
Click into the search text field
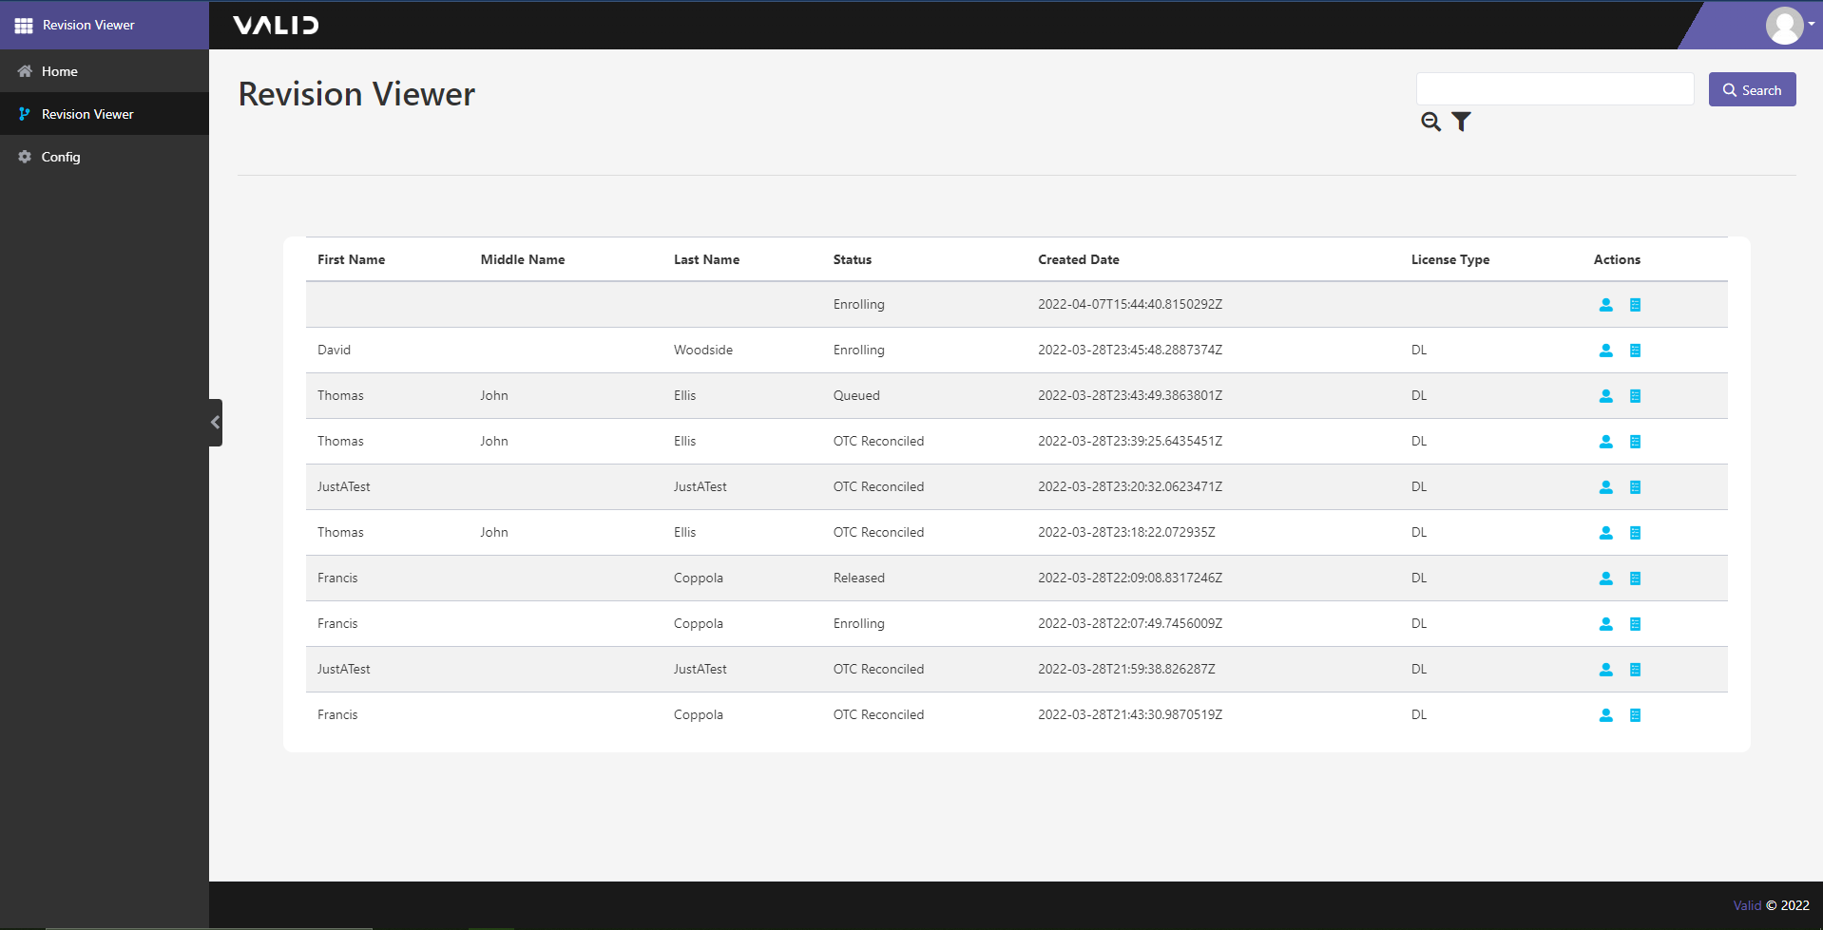1554,89
